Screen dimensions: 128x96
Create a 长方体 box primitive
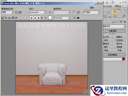point(108,37)
